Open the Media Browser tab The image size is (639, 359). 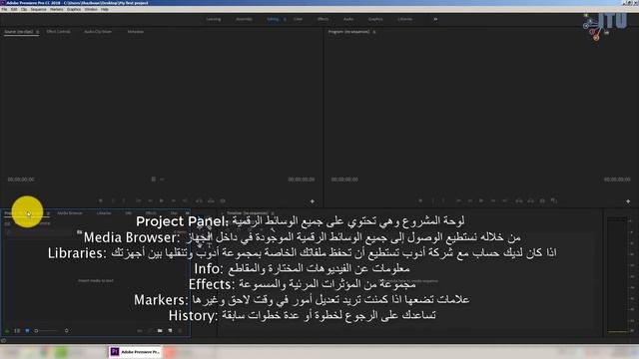(x=70, y=213)
